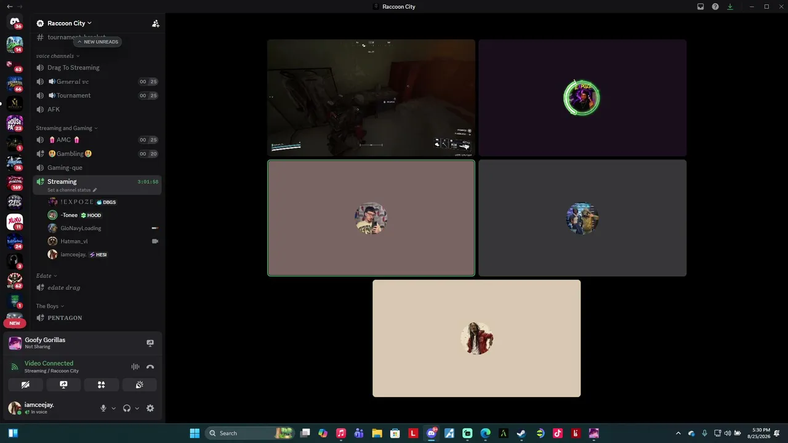This screenshot has width=788, height=443.
Task: Join General vc voice channel
Action: [x=97, y=81]
